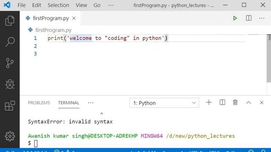Open hidden menus via title bar ellipsis
Viewport: 271px width, 152px height.
pyautogui.click(x=111, y=5)
